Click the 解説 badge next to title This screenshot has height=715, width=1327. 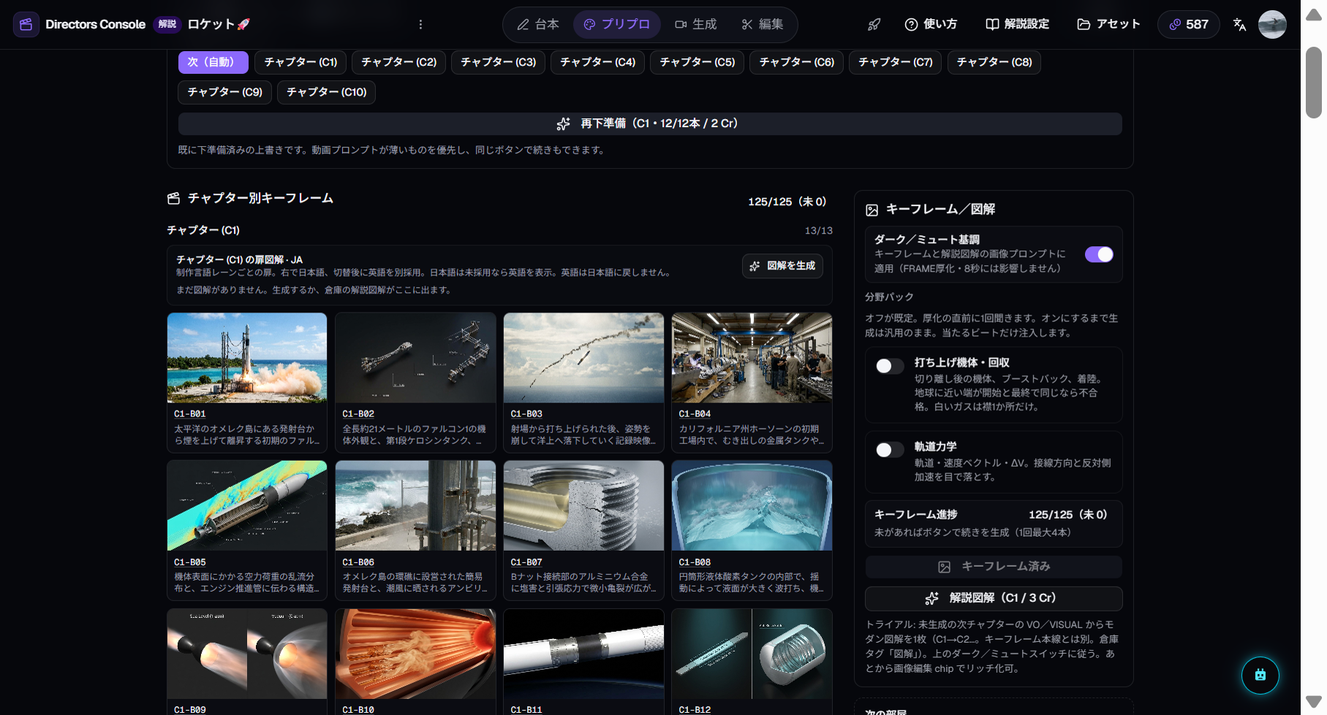click(167, 24)
